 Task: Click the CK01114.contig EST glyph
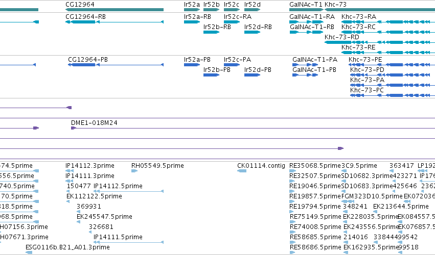[x=242, y=171]
